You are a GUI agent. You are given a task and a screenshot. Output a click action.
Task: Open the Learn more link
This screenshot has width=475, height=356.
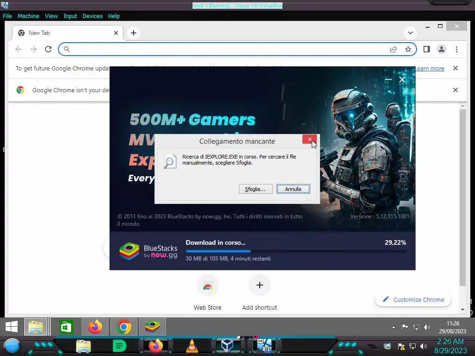click(x=430, y=69)
